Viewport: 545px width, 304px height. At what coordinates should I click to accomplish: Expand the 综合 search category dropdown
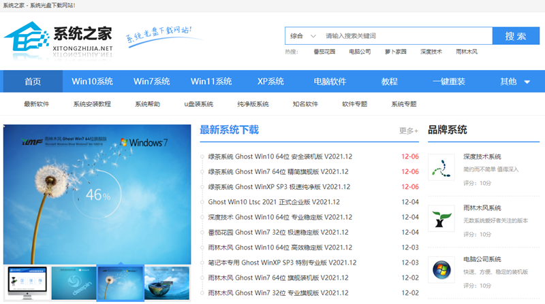(x=303, y=36)
